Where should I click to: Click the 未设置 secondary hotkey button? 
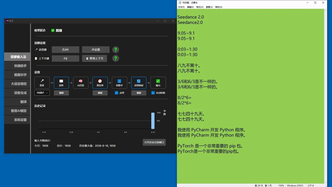pyautogui.click(x=96, y=50)
